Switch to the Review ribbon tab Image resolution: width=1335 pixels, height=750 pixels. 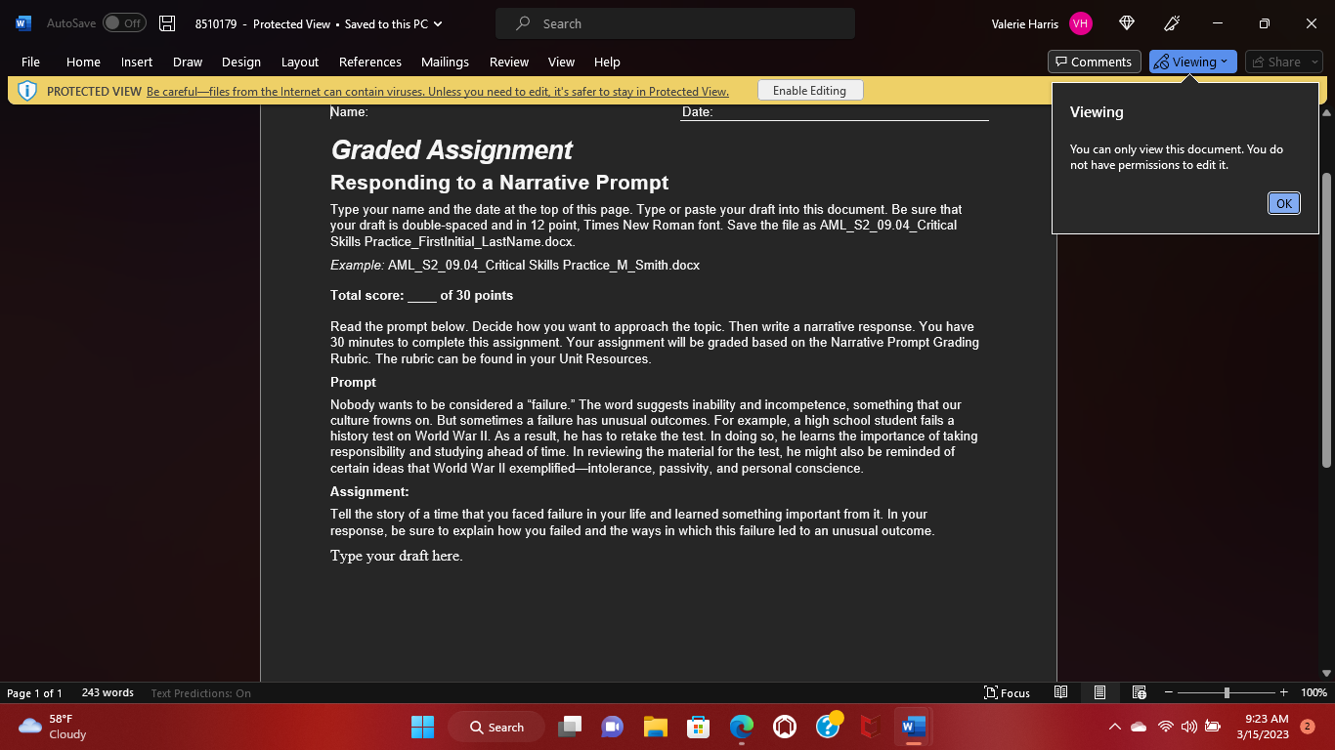[508, 62]
